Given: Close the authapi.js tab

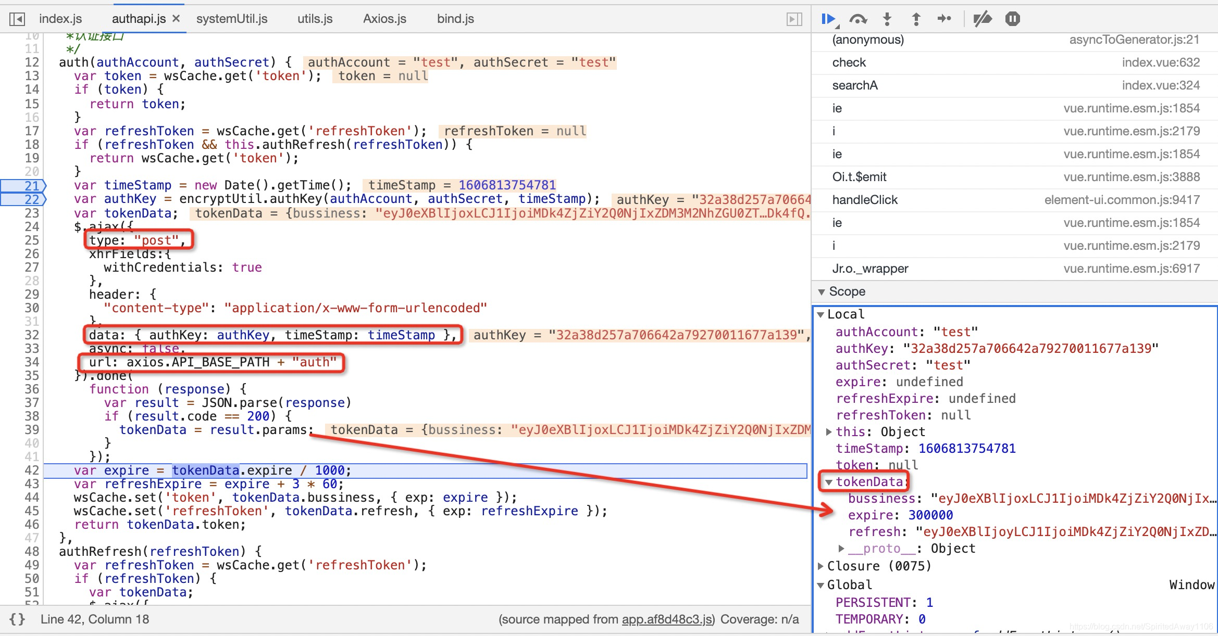Looking at the screenshot, I should tap(176, 19).
